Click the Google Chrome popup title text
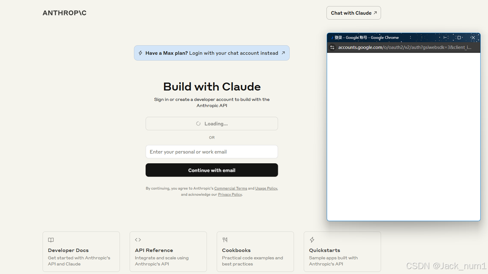The image size is (488, 274). [367, 38]
